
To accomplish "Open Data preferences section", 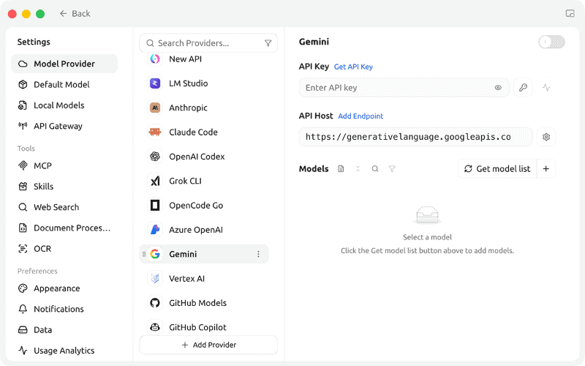I will click(64, 330).
